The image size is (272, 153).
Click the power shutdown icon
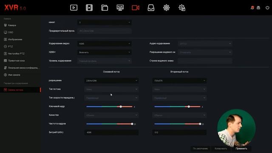point(267,8)
